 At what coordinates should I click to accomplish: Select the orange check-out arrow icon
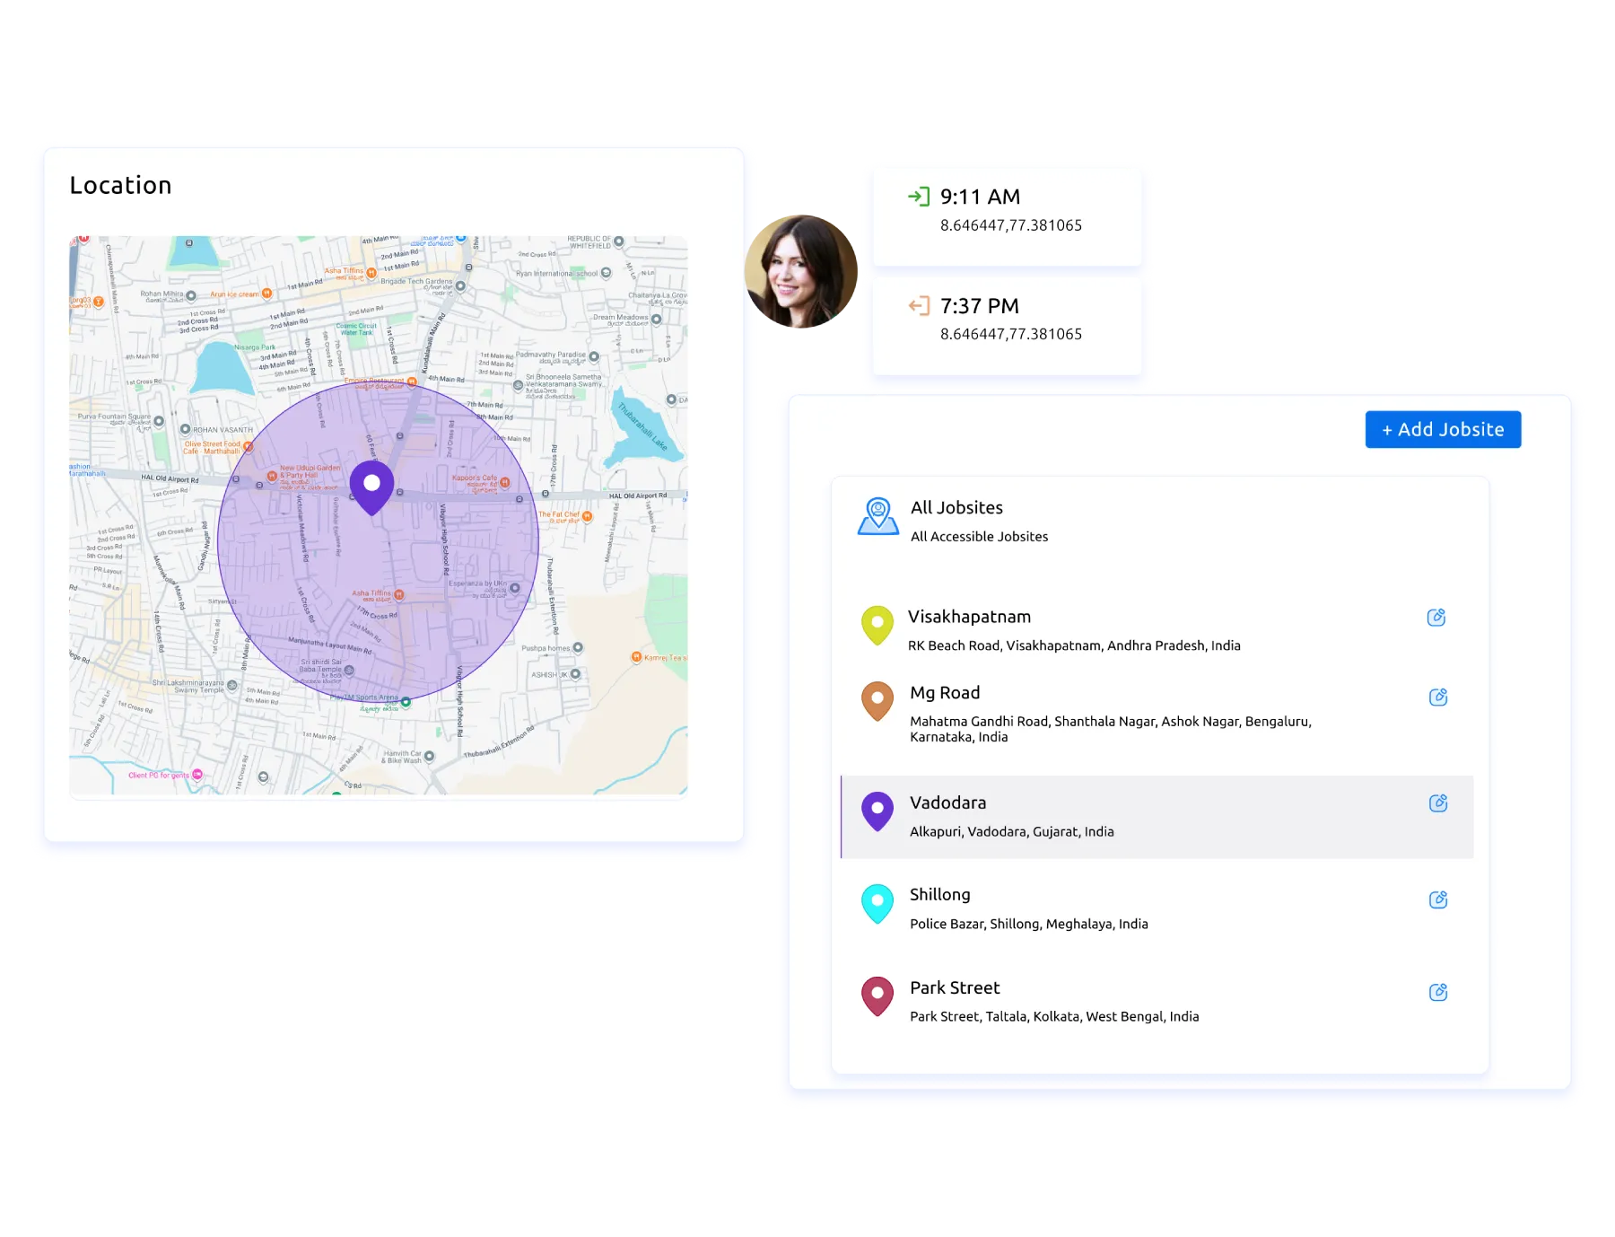917,306
